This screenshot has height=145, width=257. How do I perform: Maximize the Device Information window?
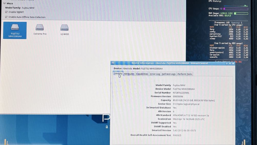click(230, 63)
